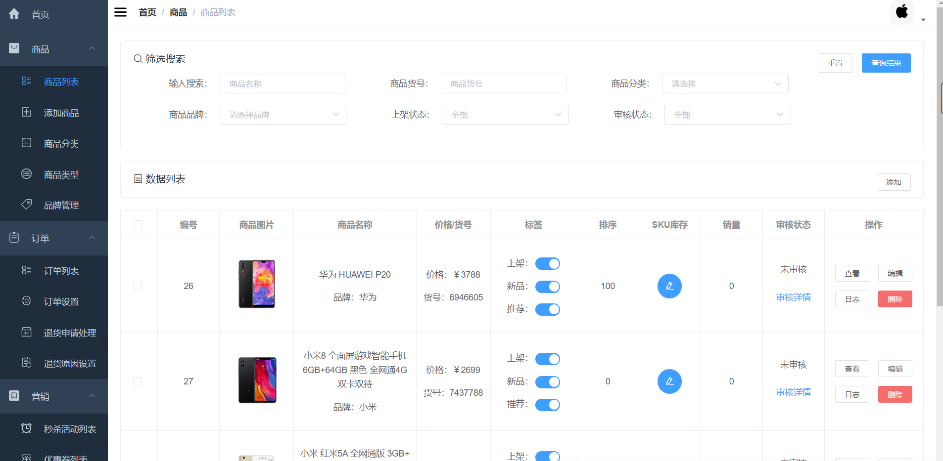The width and height of the screenshot is (943, 461).
Task: Open user dropdown arrow beside avatar
Action: tap(923, 20)
